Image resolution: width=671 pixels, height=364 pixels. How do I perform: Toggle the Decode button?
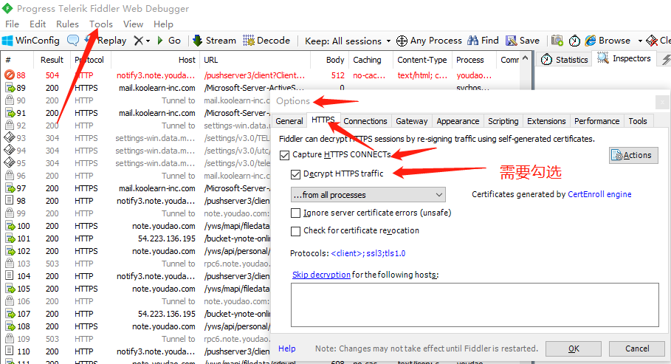click(266, 41)
